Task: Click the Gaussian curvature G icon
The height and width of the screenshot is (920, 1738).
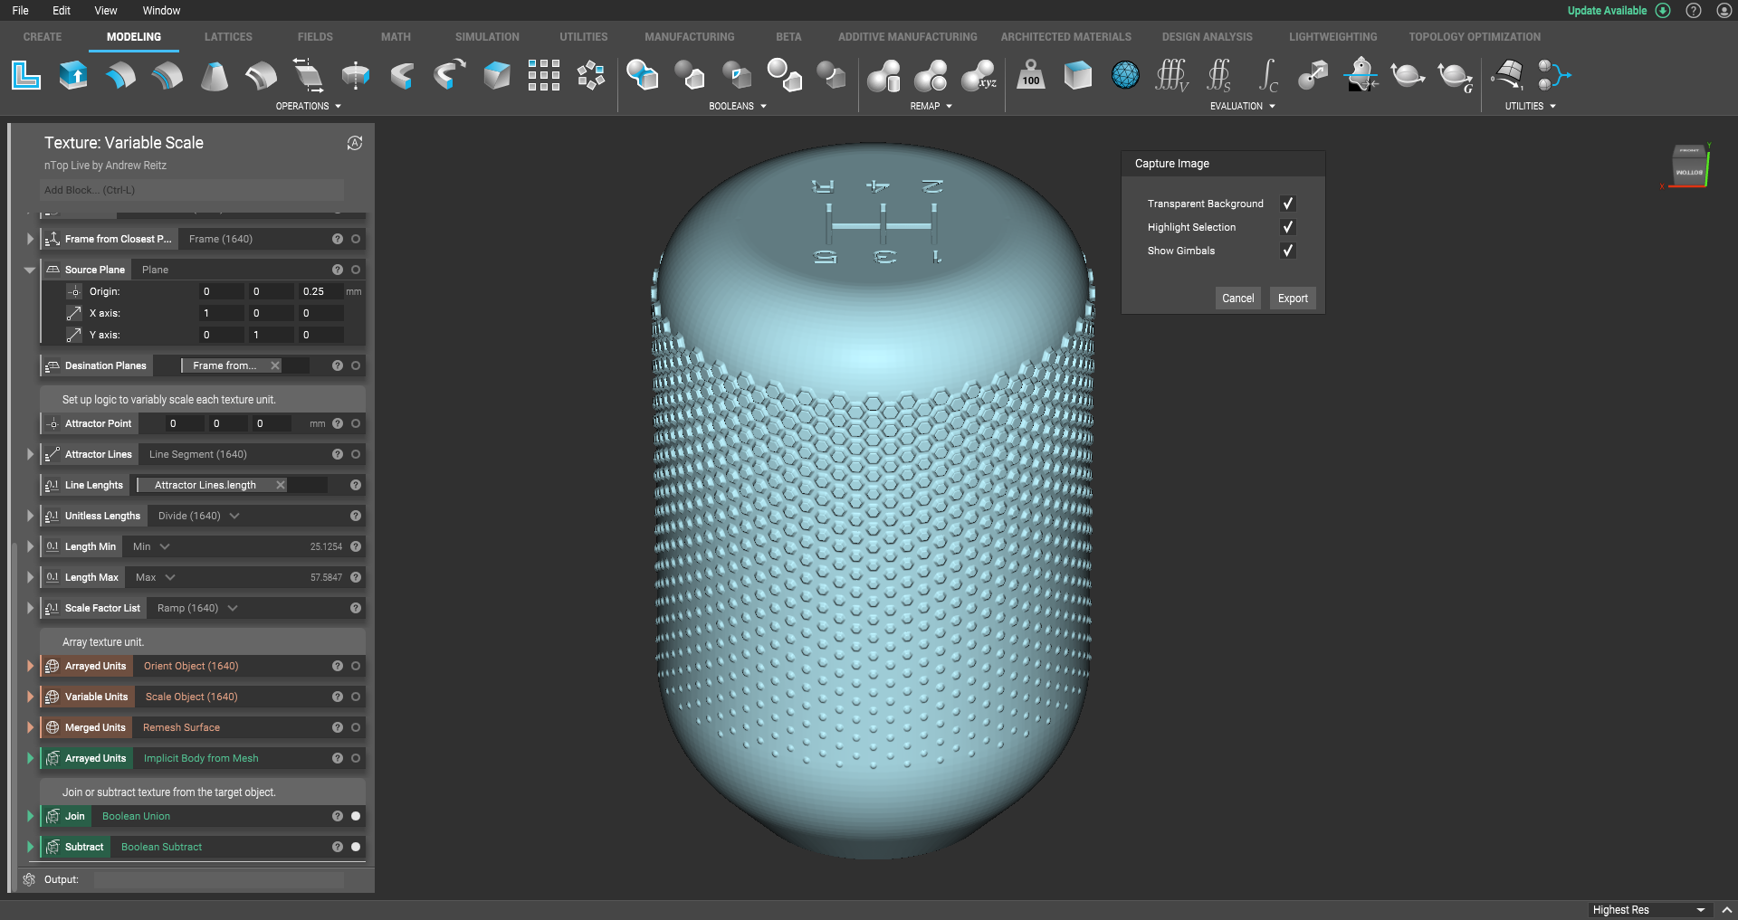Action: point(1456,77)
